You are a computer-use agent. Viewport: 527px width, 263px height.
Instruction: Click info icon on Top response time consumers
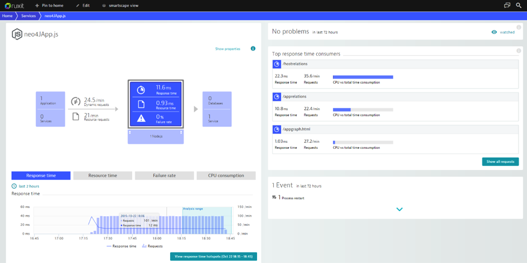coord(519,51)
